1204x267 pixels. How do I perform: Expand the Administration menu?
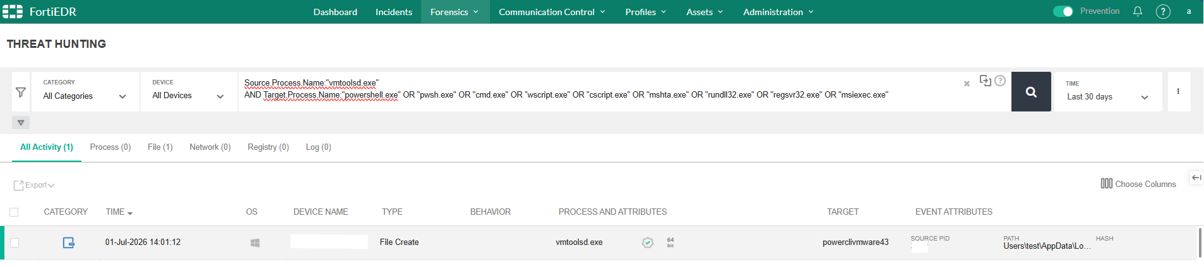[x=778, y=12]
